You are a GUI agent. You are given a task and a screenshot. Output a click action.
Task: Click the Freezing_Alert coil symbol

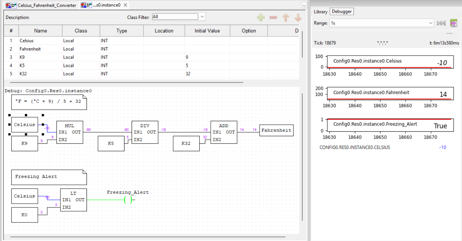128,200
